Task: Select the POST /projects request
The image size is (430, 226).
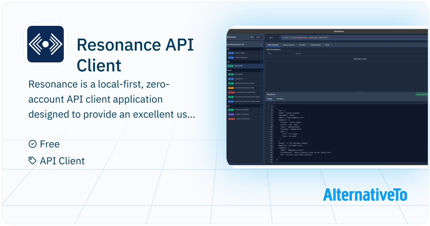Action: point(245,79)
